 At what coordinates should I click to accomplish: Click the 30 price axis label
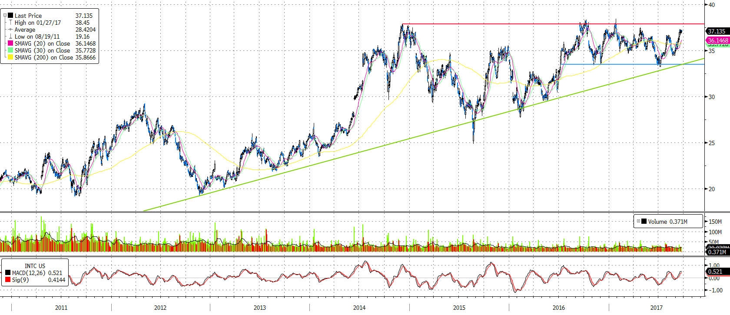pos(712,97)
